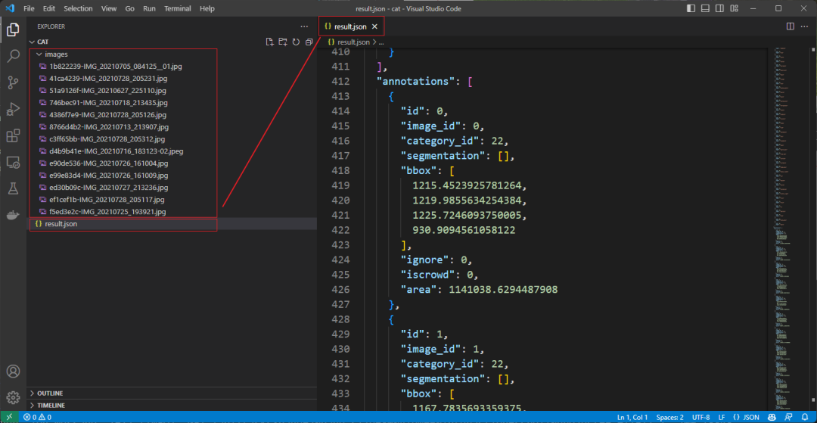Refresh the Explorer file tree

pos(296,42)
